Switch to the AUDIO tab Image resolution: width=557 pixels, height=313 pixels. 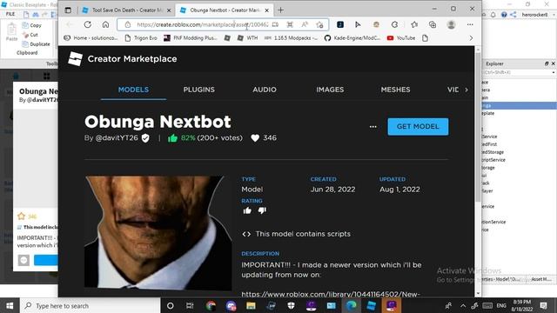pos(265,90)
